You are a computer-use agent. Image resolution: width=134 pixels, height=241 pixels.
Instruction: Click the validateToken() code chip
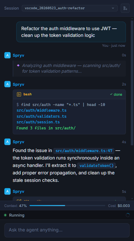tap(97, 166)
